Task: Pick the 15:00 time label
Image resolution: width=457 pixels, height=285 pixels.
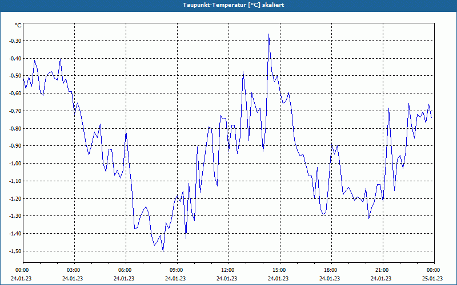Action: pos(279,270)
